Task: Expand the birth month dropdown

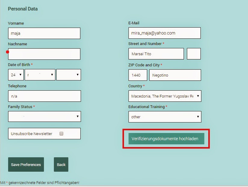Action: pyautogui.click(x=40, y=75)
